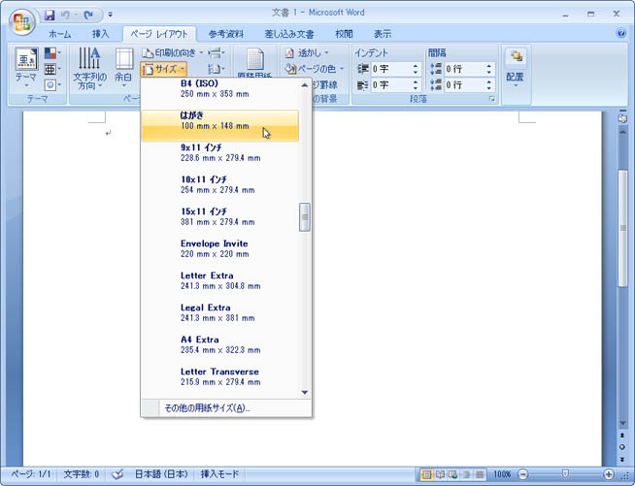Toggle 挿入モード insert mode in status bar
The height and width of the screenshot is (486, 635).
pyautogui.click(x=219, y=474)
